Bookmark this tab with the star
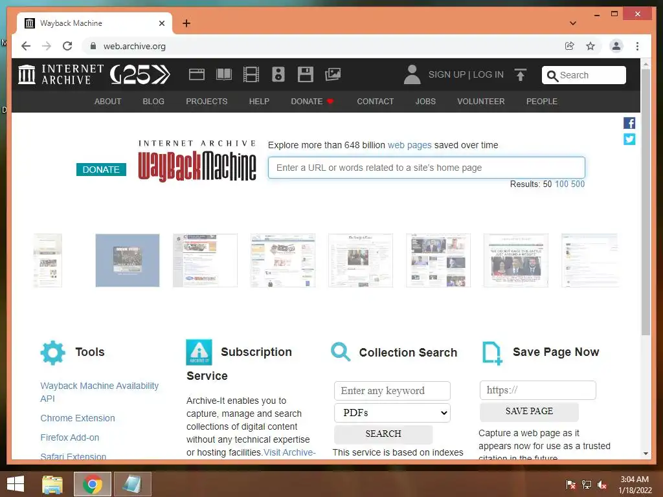This screenshot has height=497, width=663. tap(590, 46)
